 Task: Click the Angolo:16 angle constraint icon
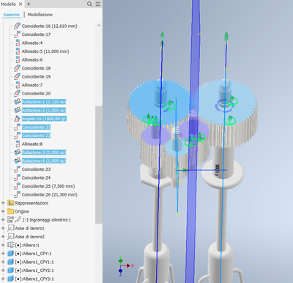pyautogui.click(x=17, y=119)
